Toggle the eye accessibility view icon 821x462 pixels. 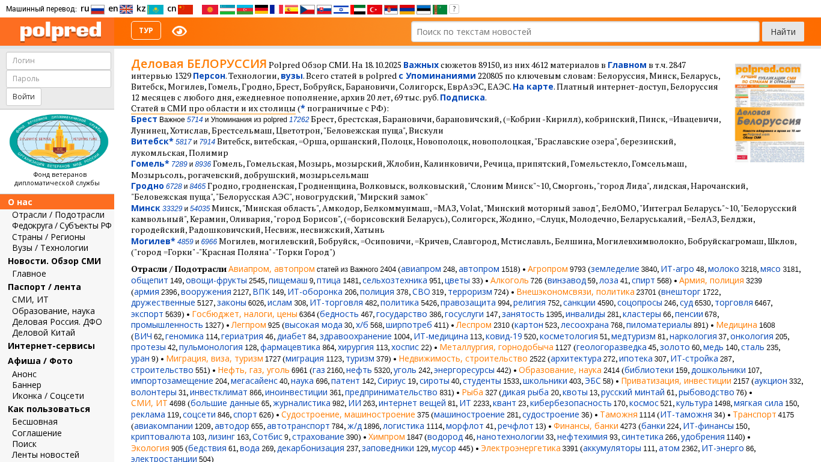[179, 31]
